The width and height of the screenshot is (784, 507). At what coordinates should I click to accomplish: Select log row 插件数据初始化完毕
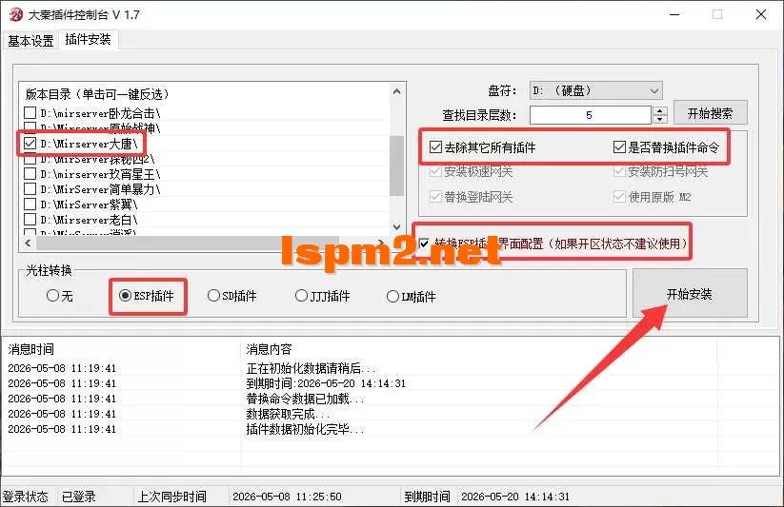click(390, 429)
